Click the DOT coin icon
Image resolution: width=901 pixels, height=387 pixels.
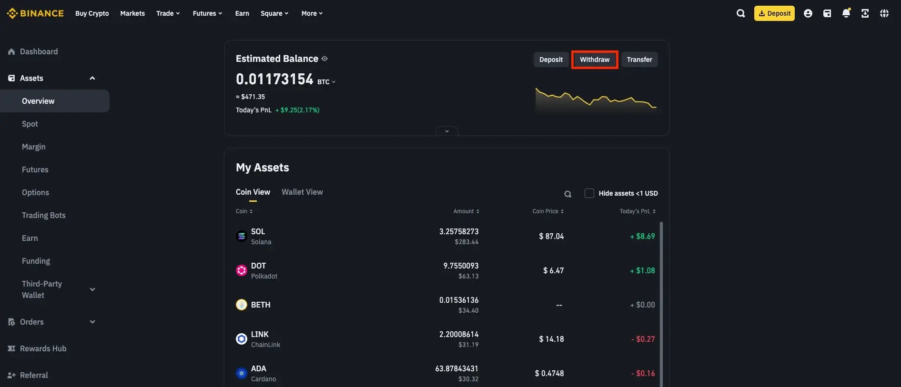(242, 270)
